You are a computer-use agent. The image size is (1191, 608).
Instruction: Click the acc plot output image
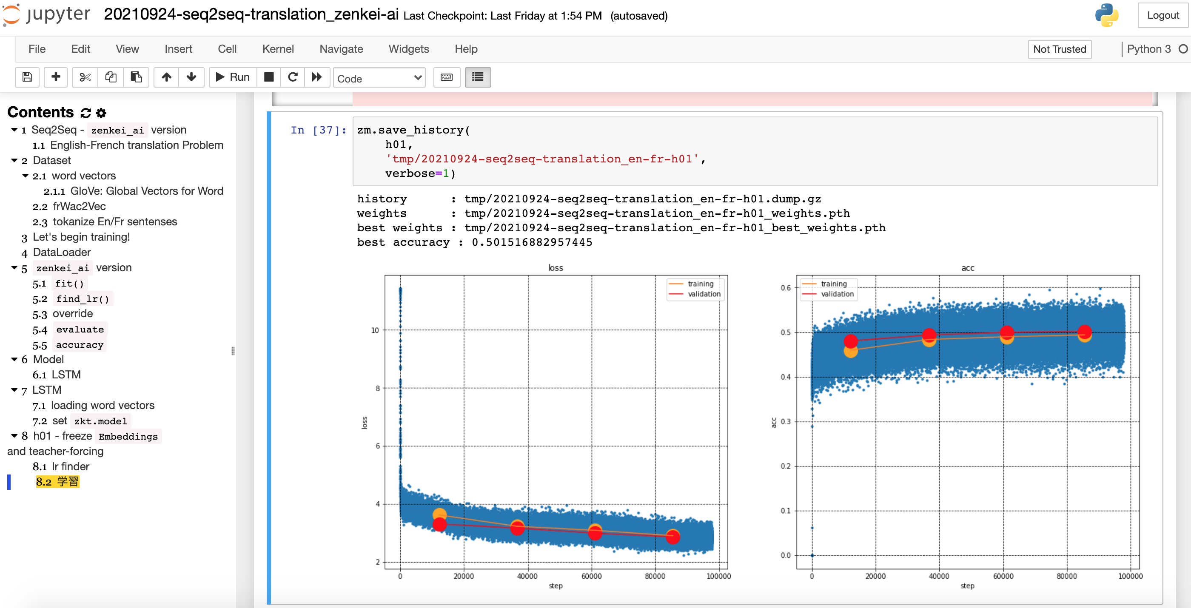[x=957, y=427]
